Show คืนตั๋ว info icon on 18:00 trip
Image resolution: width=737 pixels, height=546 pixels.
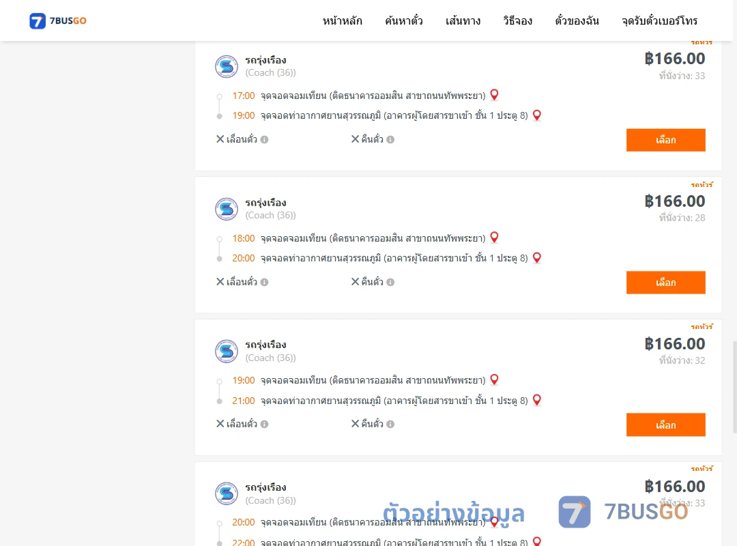click(x=390, y=282)
